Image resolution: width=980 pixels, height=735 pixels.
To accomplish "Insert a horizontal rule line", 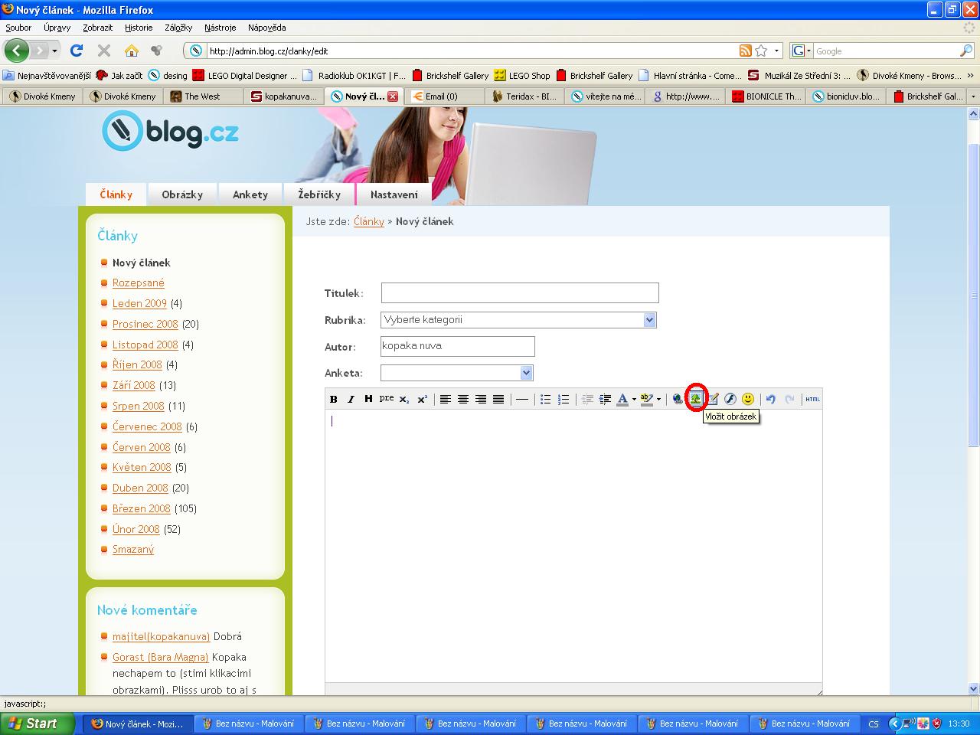I will (521, 399).
